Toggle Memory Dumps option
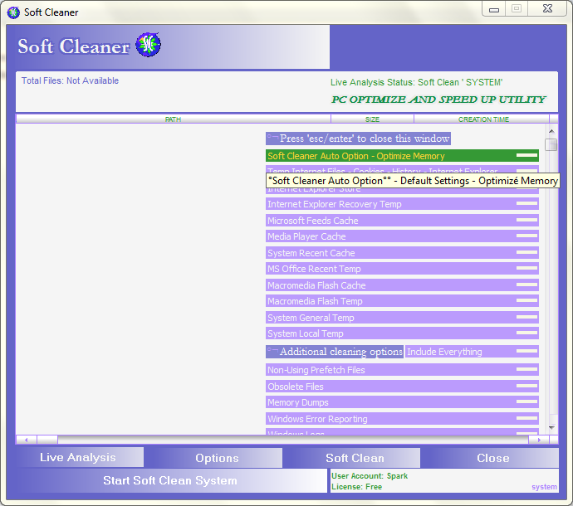Viewport: 573px width, 506px height. (402, 402)
